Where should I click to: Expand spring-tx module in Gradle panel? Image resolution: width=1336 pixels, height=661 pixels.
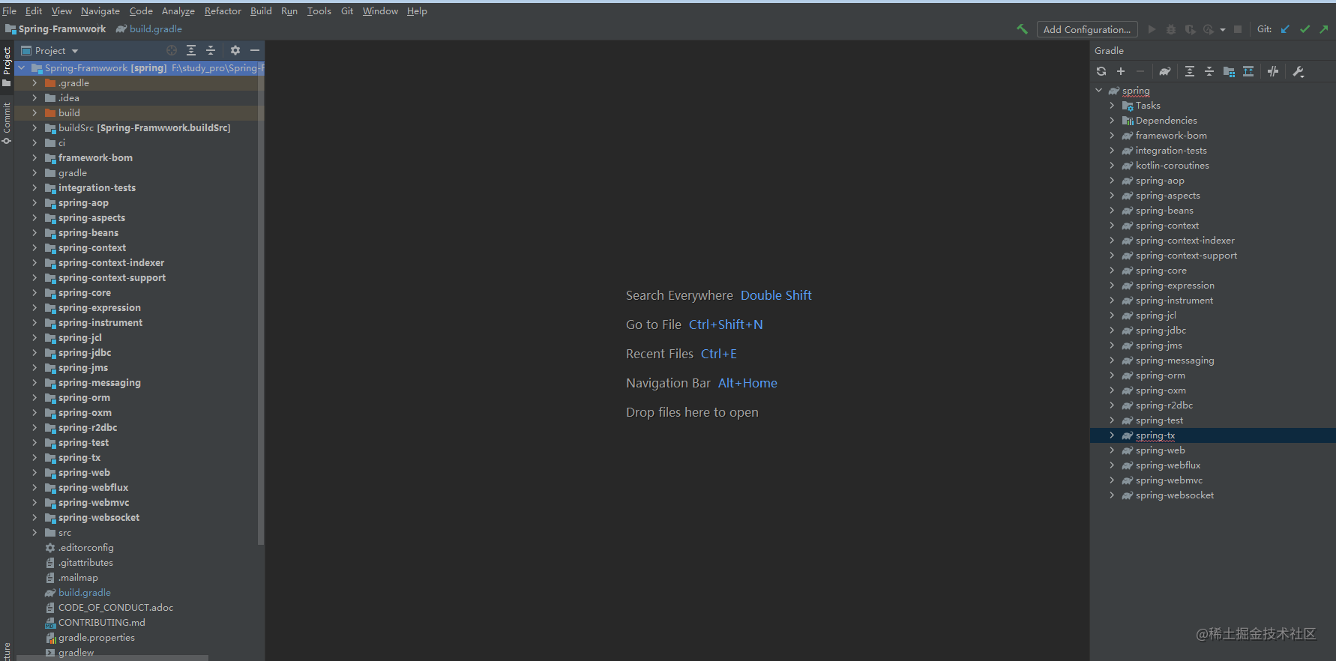[1112, 435]
